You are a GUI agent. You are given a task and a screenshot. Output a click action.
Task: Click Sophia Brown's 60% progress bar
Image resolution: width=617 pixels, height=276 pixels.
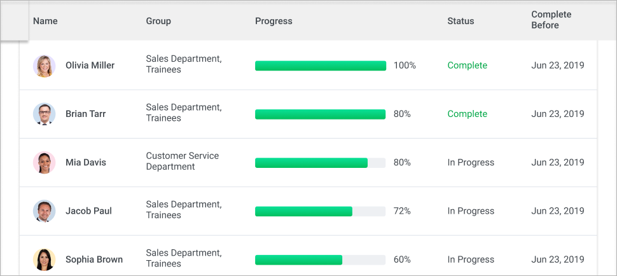321,259
